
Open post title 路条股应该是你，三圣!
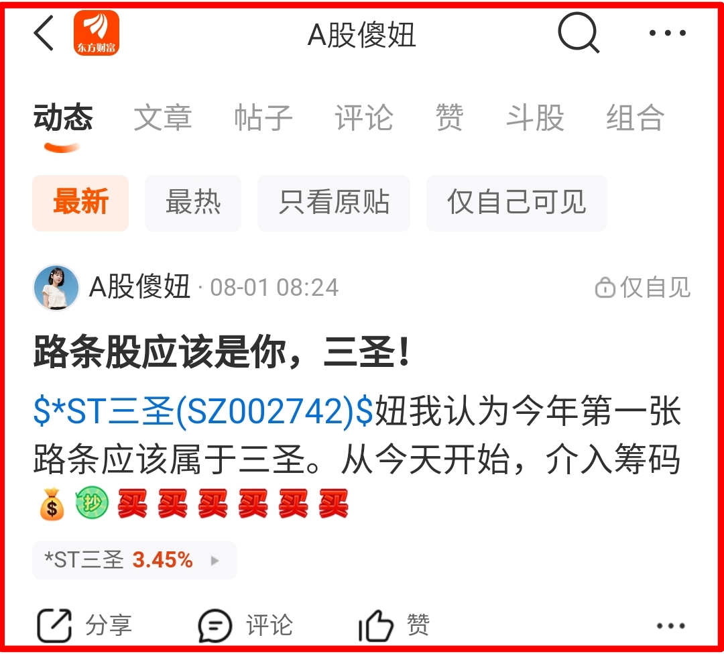pos(222,352)
